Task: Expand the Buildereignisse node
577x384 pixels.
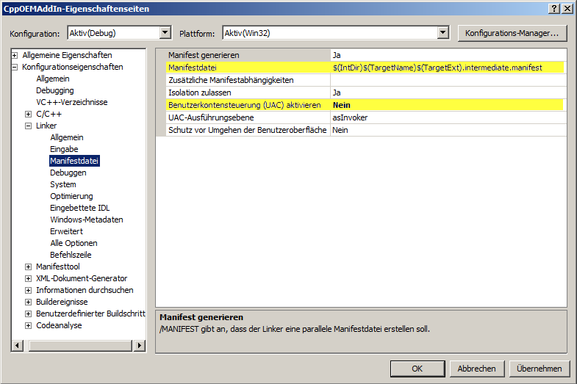Action: [x=29, y=302]
